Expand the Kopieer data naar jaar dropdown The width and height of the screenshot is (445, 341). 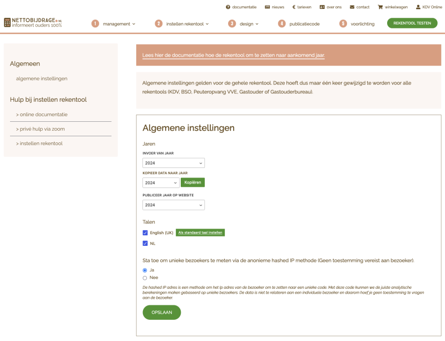(161, 182)
